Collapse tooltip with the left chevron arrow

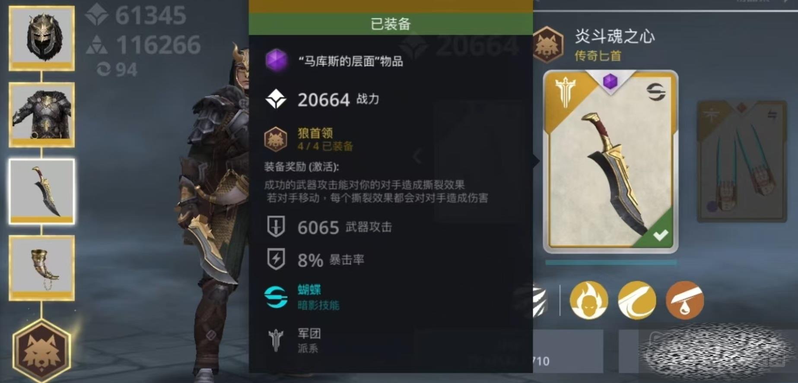point(417,156)
